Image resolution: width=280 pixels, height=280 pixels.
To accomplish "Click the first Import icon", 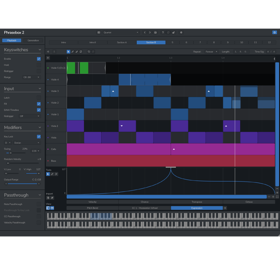I will point(48,198).
